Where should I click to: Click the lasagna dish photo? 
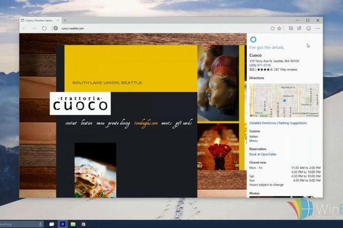(95, 170)
